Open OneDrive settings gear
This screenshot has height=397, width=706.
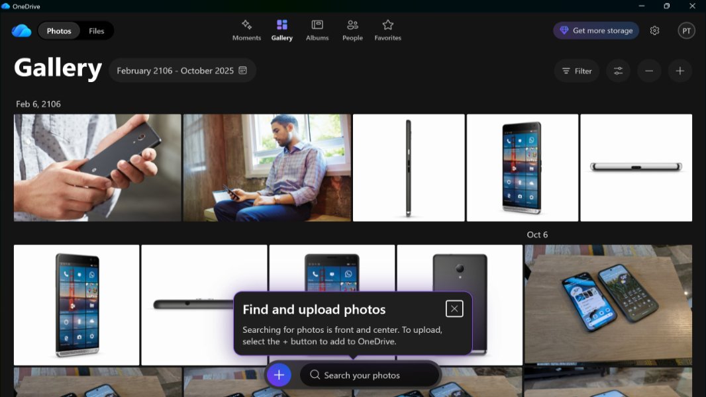coord(654,30)
